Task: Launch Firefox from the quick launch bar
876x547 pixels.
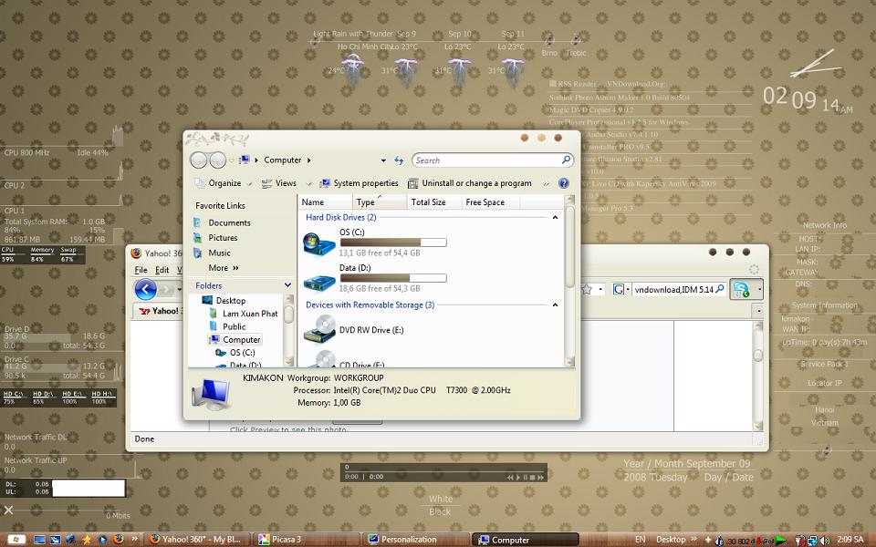Action: click(118, 540)
